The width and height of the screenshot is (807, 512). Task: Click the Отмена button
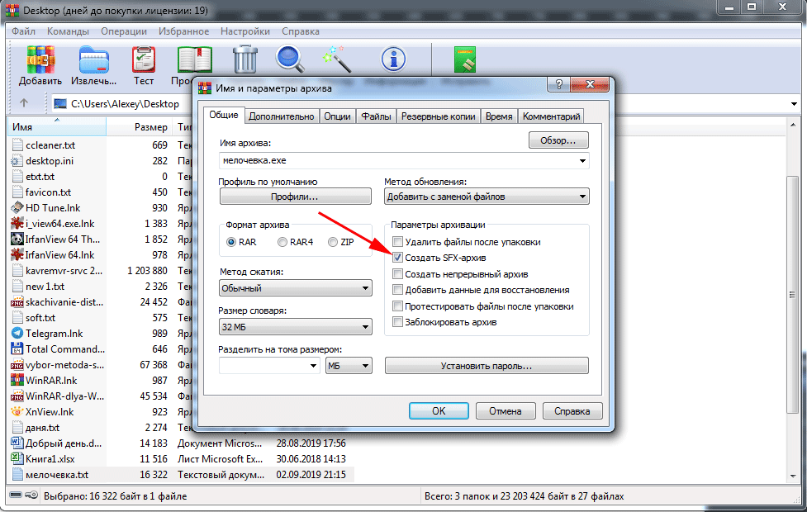click(x=506, y=410)
